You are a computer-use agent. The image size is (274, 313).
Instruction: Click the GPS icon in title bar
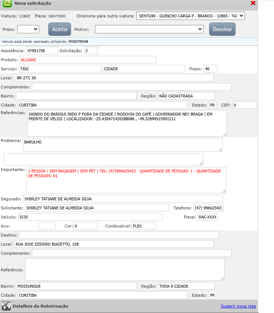[7, 4]
